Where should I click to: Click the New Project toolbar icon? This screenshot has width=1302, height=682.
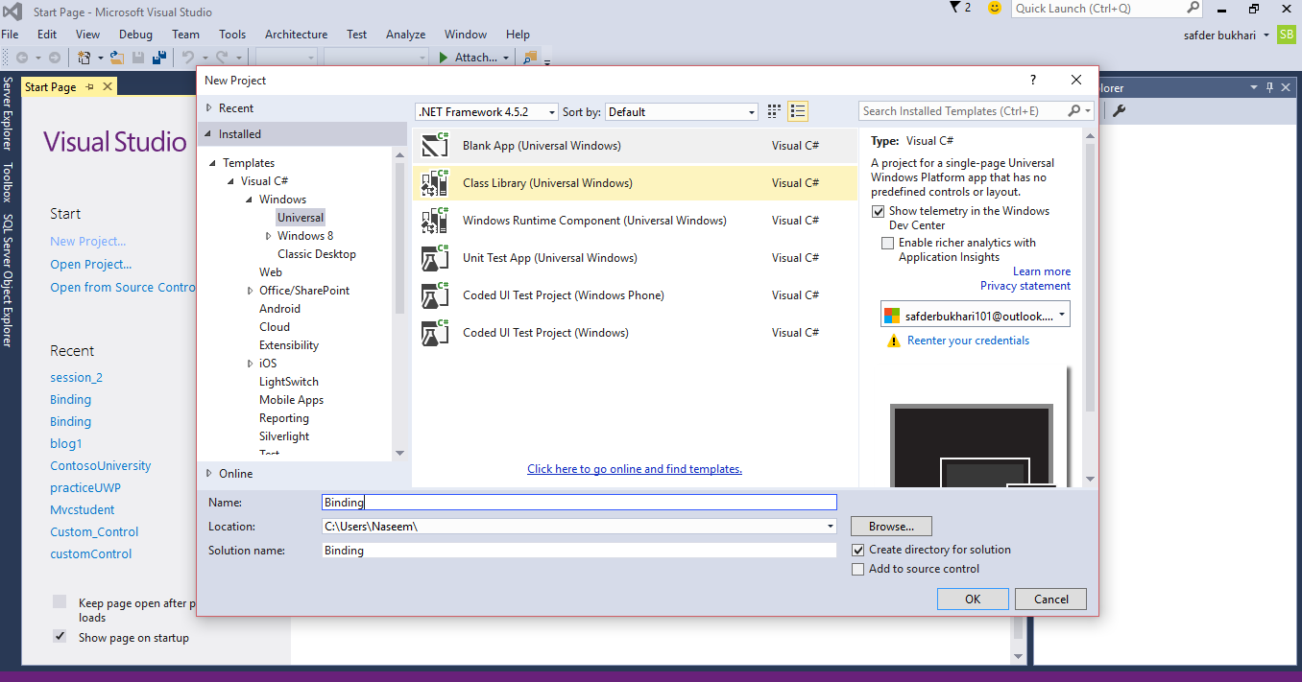pos(84,58)
